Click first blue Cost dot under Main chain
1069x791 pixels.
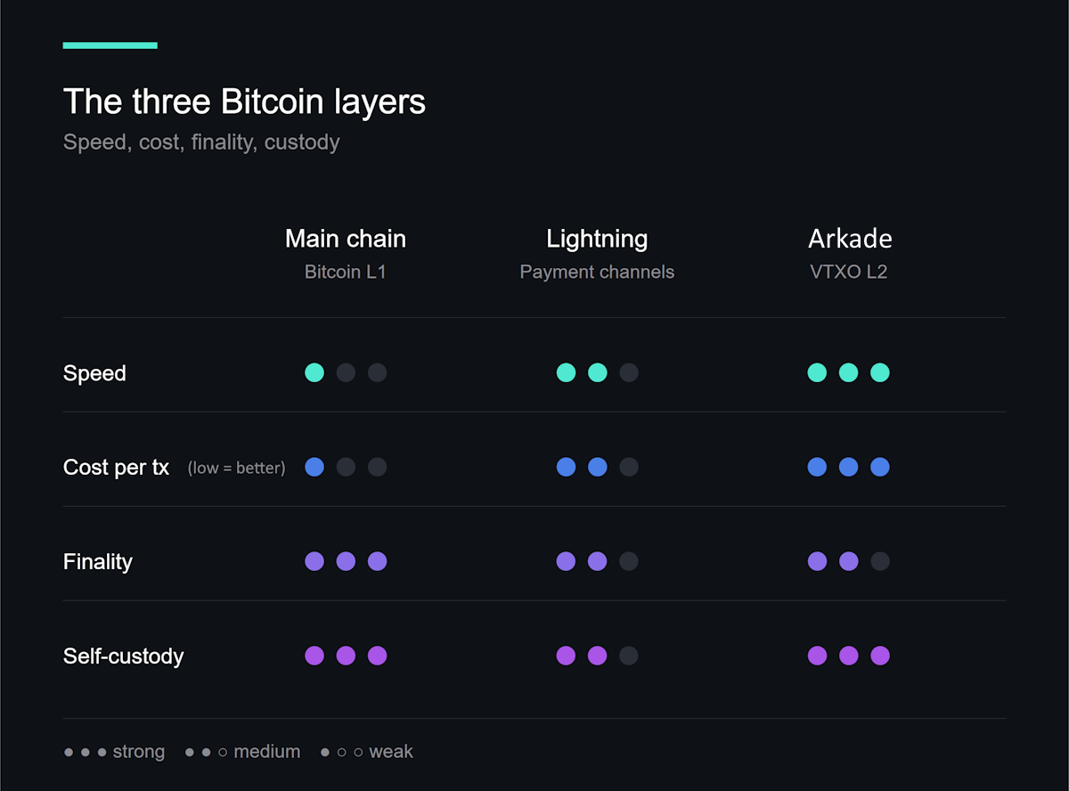314,467
